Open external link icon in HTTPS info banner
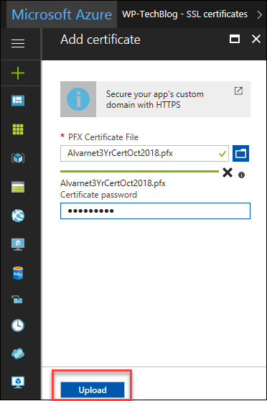Image resolution: width=267 pixels, height=401 pixels. pyautogui.click(x=238, y=91)
